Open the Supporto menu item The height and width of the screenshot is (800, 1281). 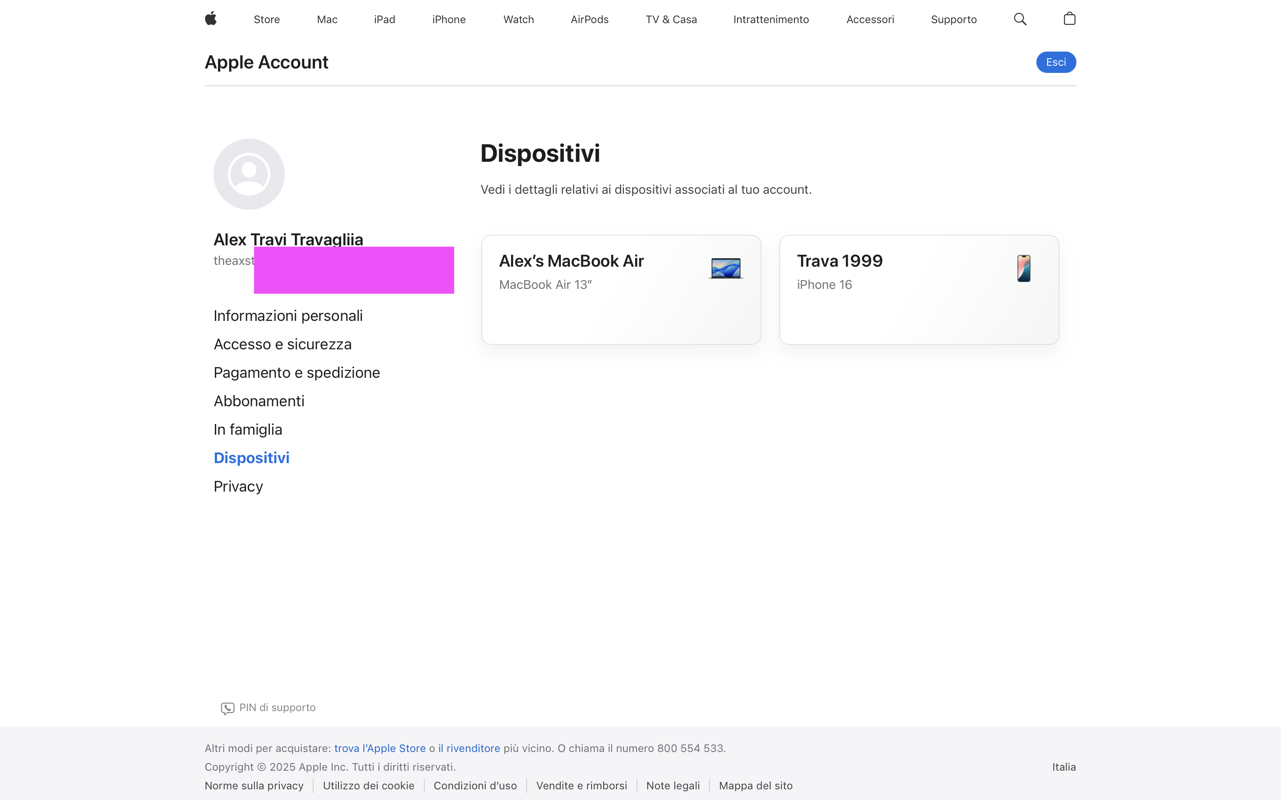click(953, 20)
